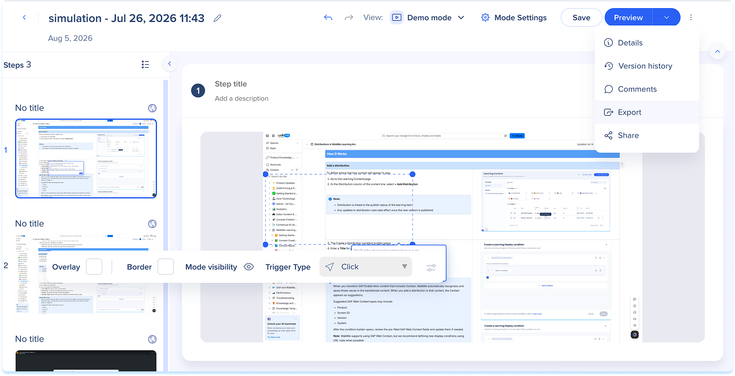Click the top-right selection handle dot
The image size is (735, 376).
point(412,174)
